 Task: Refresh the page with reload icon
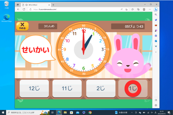(24, 9)
